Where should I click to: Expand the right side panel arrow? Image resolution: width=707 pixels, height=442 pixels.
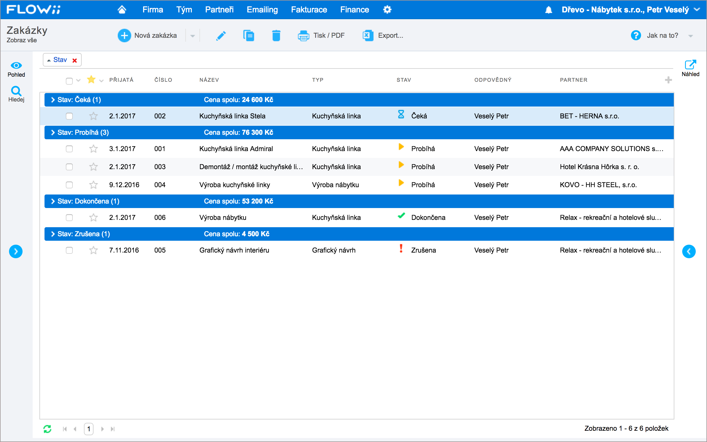689,251
